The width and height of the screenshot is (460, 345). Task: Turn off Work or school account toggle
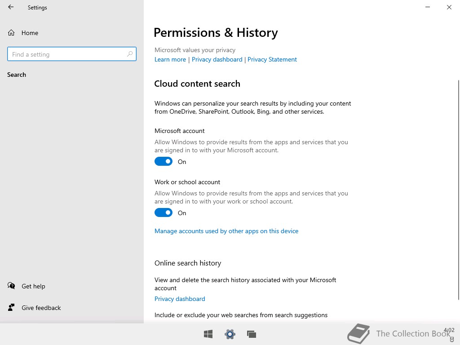[164, 212]
